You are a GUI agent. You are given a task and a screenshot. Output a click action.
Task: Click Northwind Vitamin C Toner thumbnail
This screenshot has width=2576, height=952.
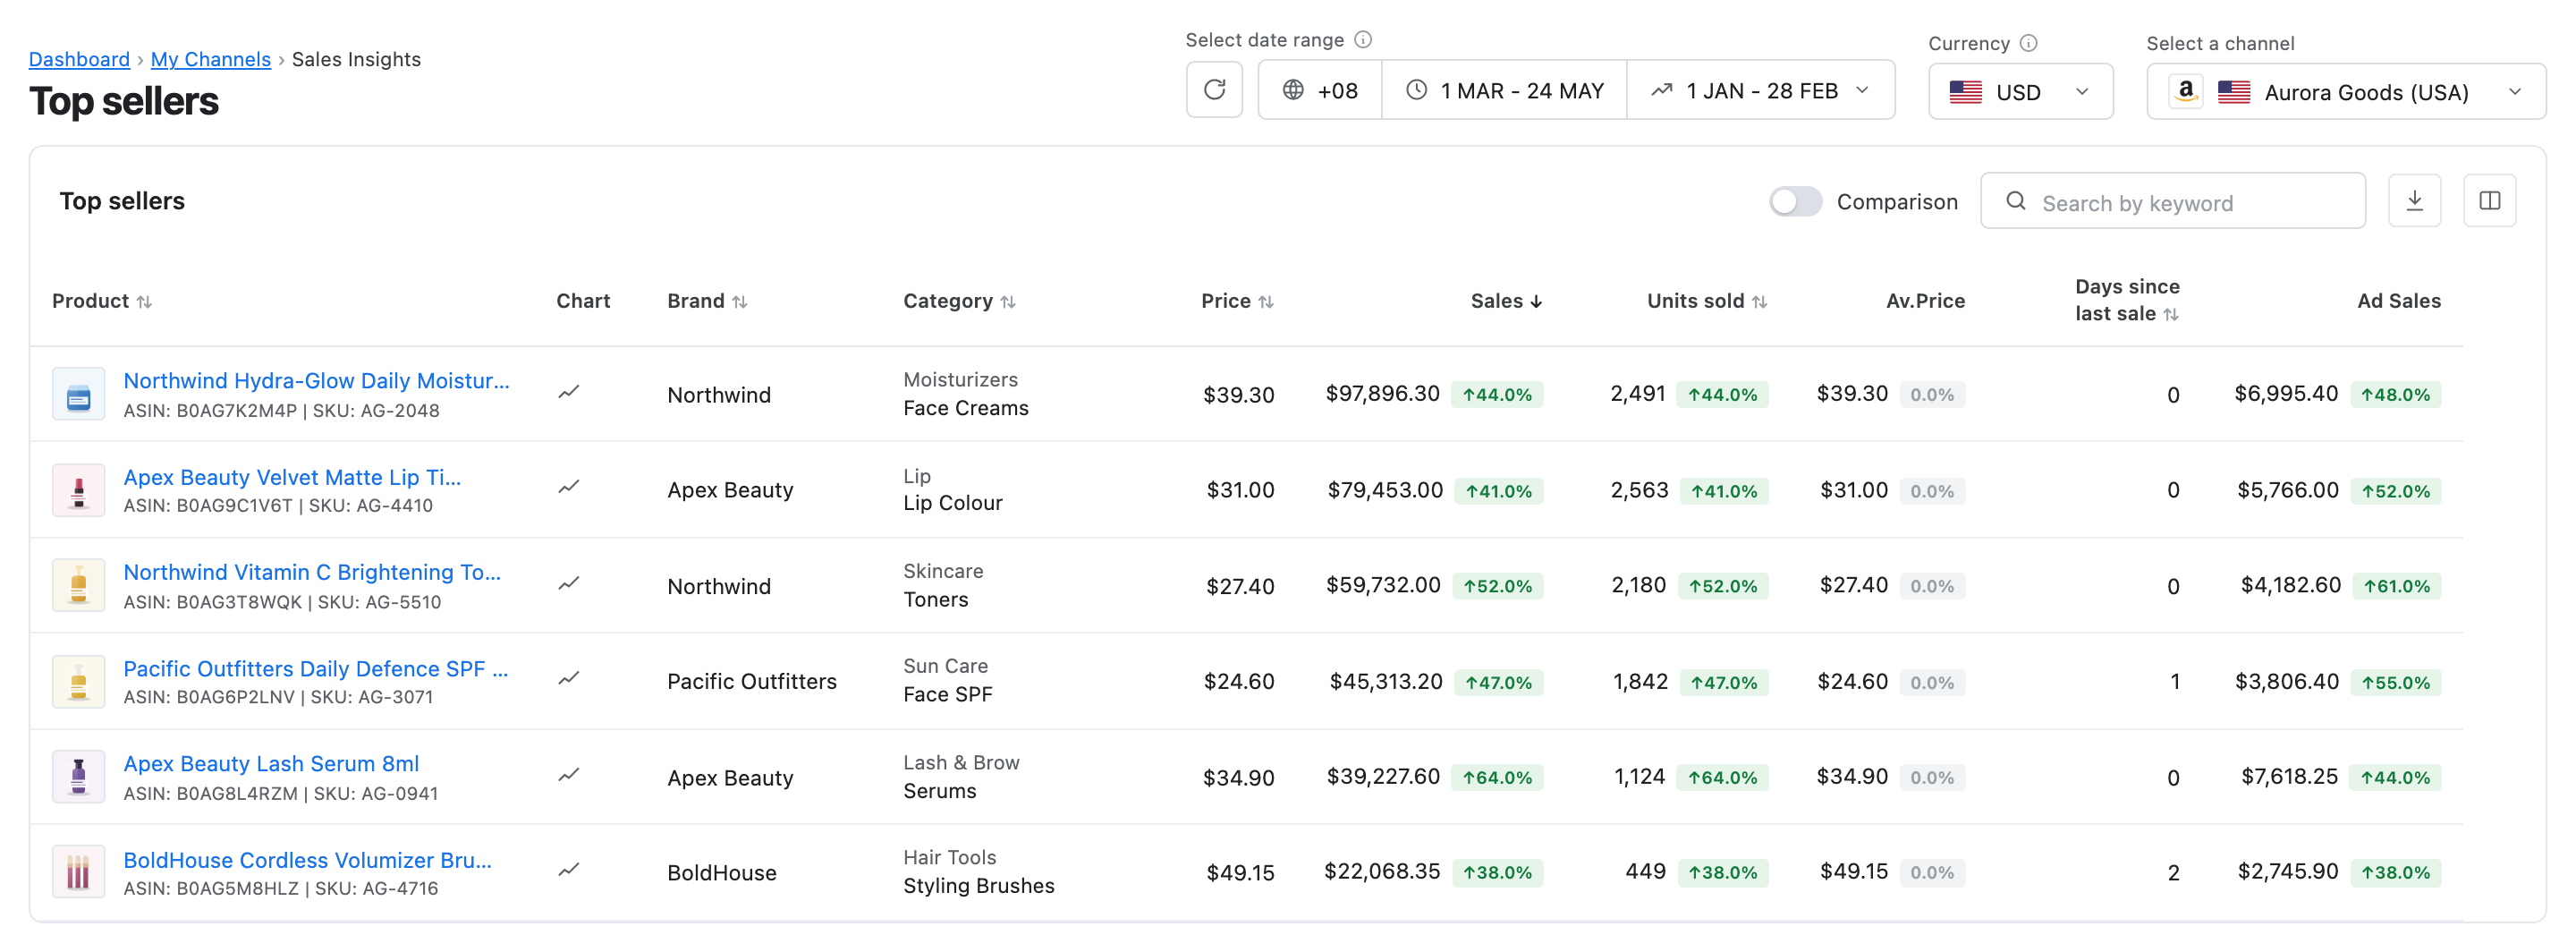pos(78,585)
